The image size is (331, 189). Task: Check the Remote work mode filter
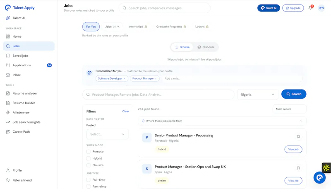[x=89, y=152]
